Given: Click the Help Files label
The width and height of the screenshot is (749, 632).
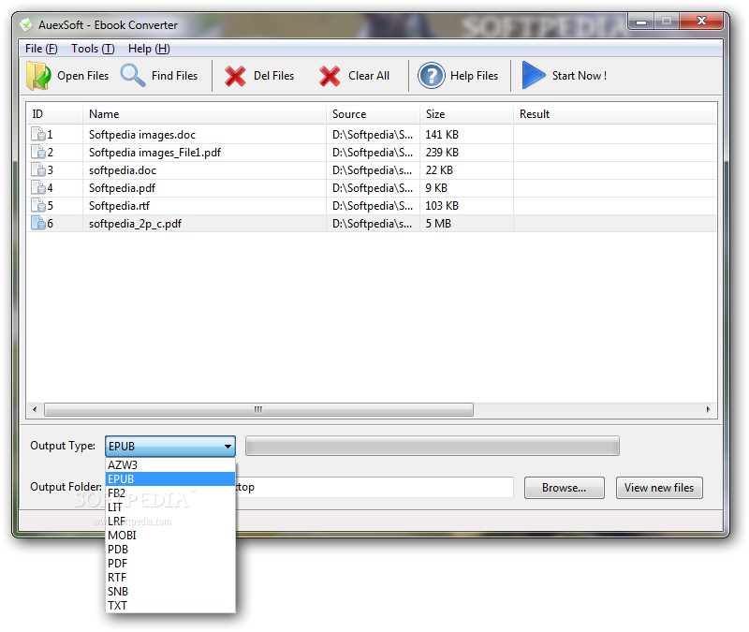Looking at the screenshot, I should (475, 76).
